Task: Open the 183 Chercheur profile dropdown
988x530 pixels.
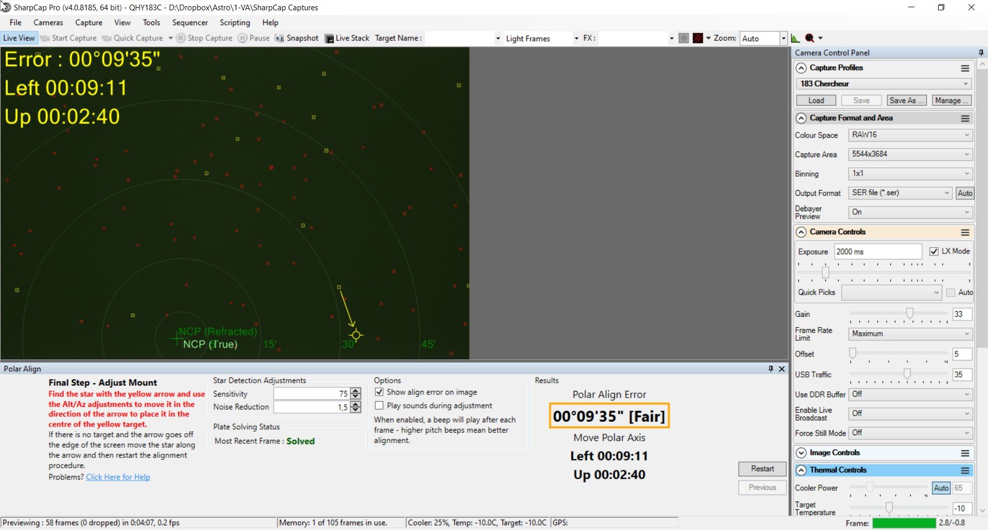Action: coord(885,84)
